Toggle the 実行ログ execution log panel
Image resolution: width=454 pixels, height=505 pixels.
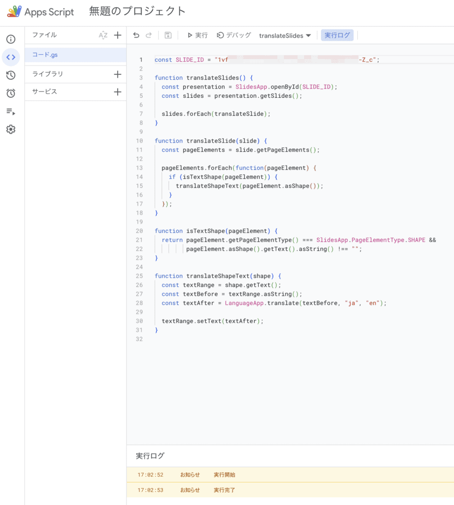pos(337,36)
